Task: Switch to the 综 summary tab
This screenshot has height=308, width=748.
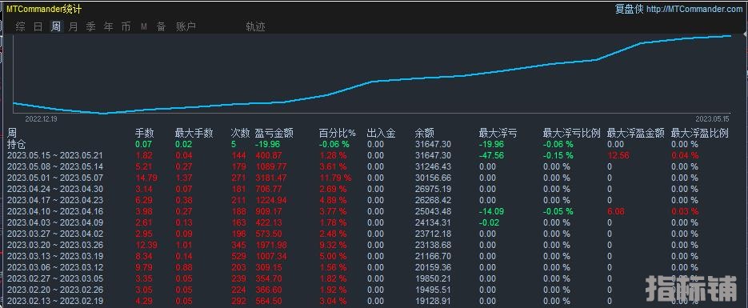Action: pos(21,26)
